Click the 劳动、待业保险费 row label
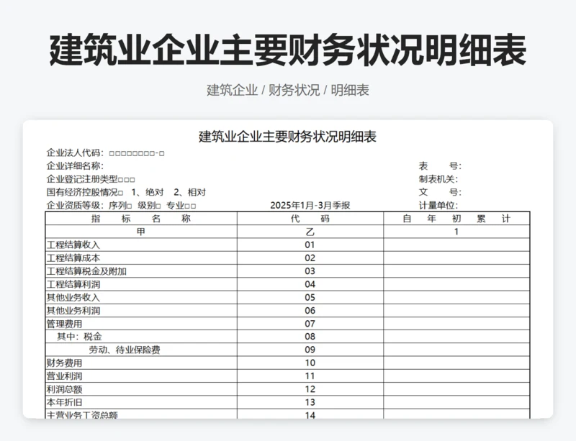 [x=125, y=350]
